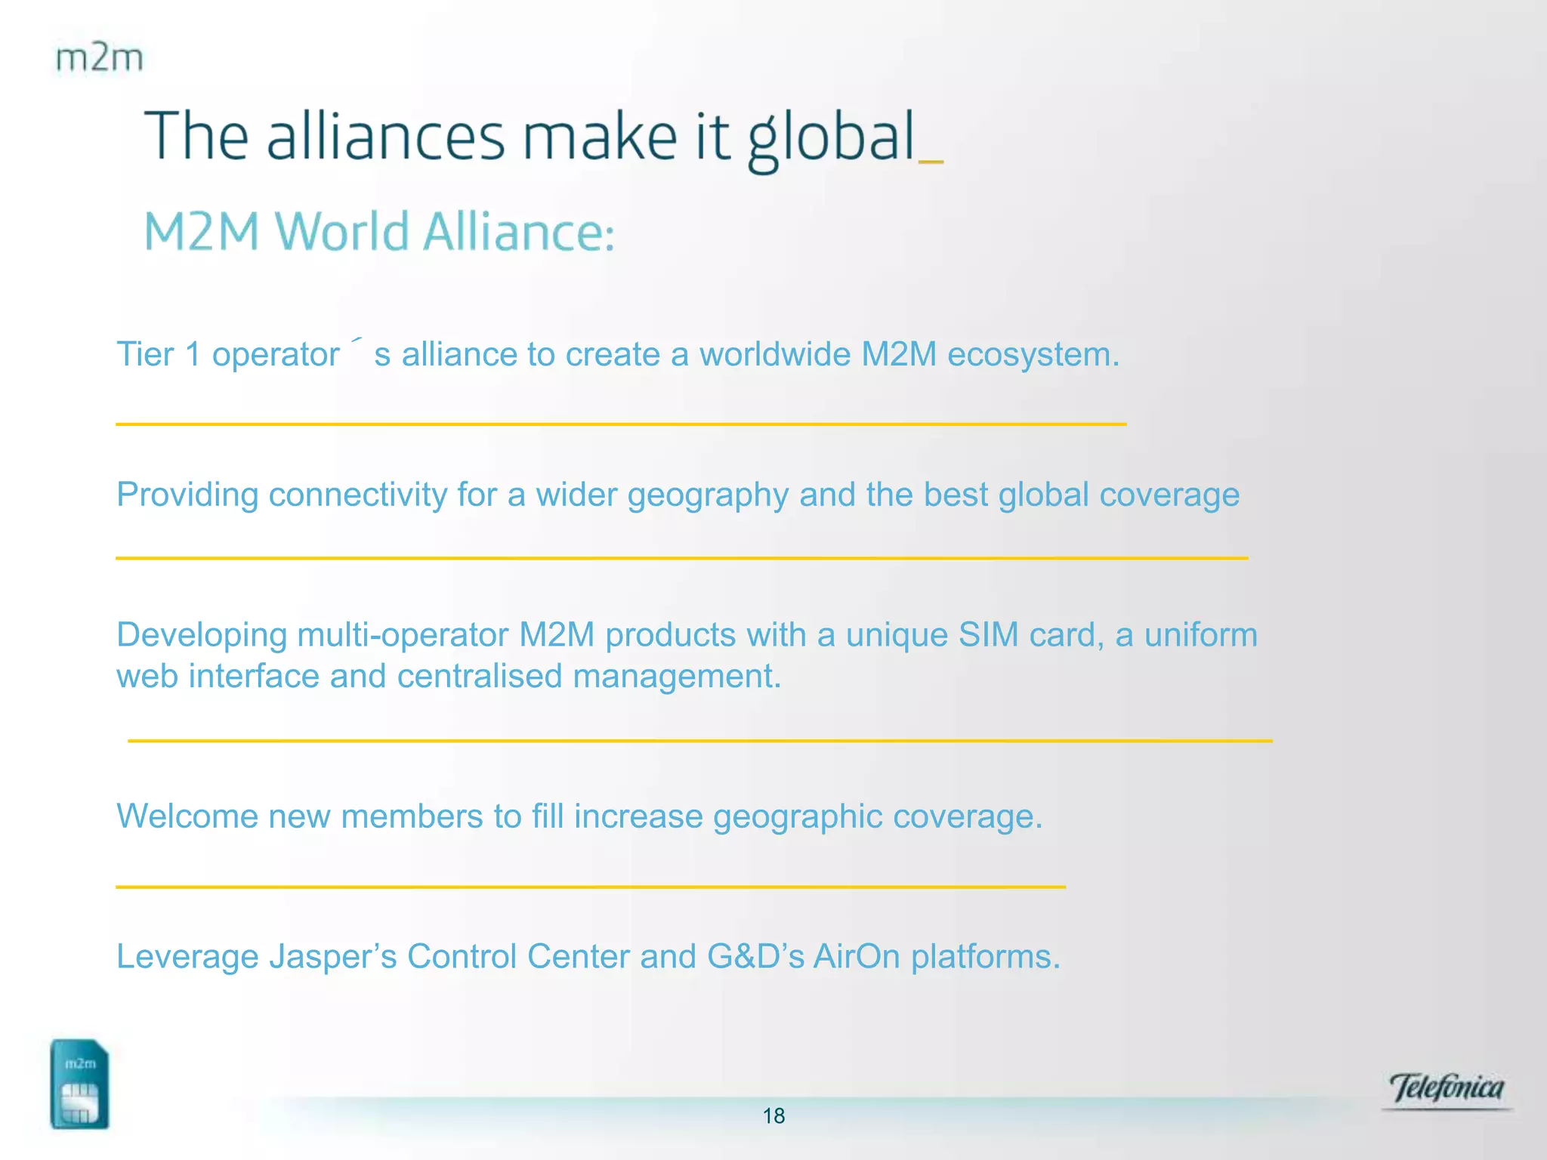
Task: Select the 'M2M World Alliance:' subtitle
Action: [x=379, y=231]
